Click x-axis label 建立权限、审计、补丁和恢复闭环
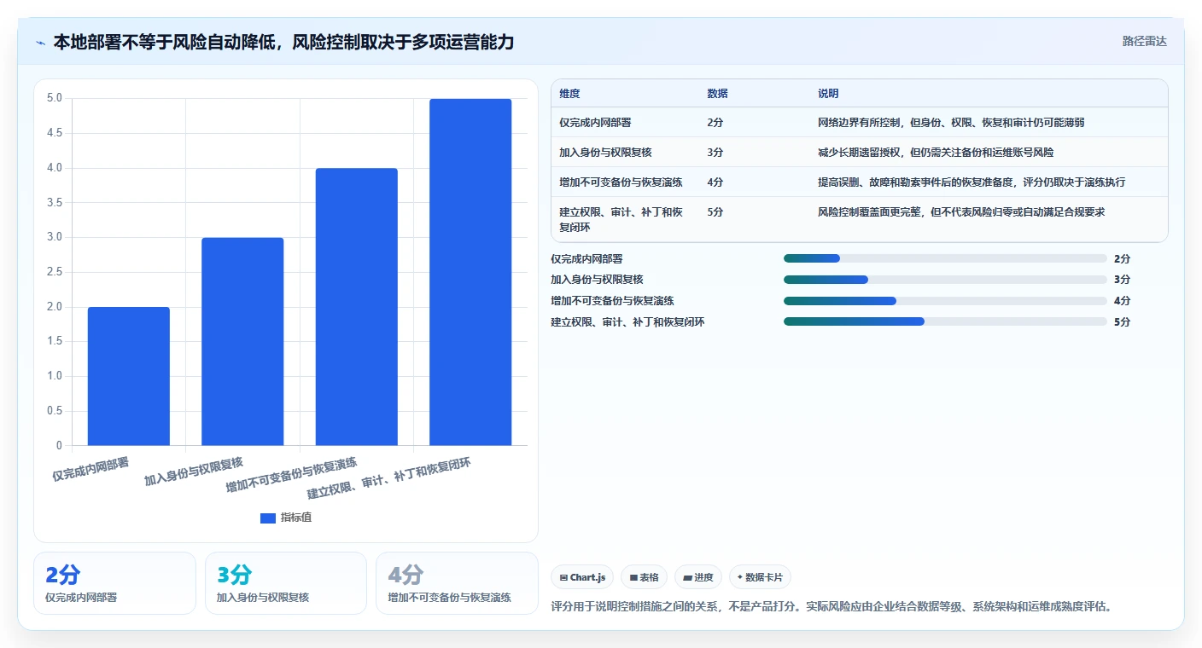 click(388, 478)
